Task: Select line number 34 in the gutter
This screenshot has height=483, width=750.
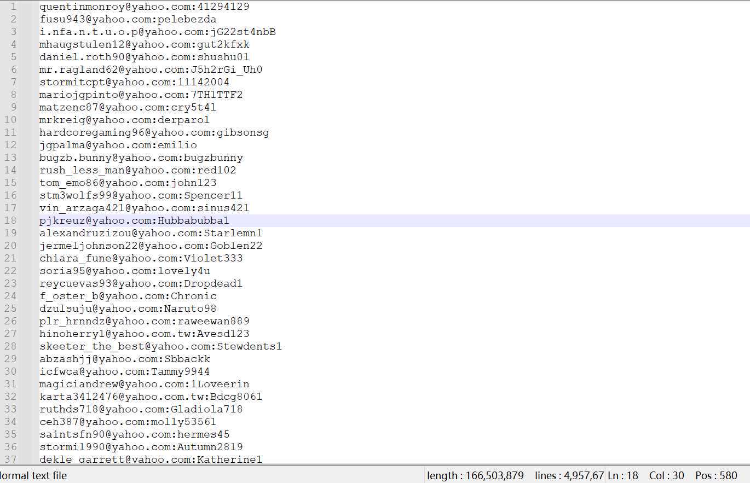Action: pos(10,422)
